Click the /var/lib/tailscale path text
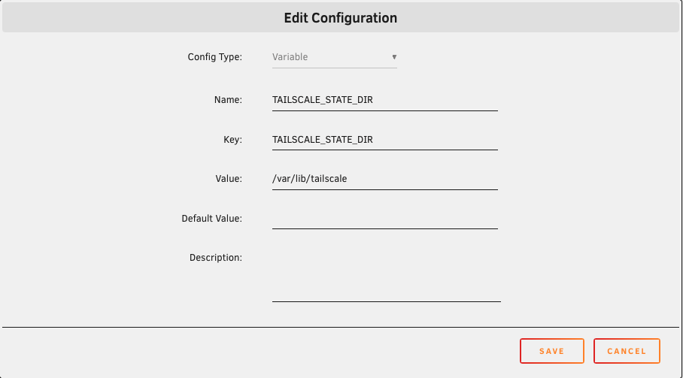683x378 pixels. 309,179
